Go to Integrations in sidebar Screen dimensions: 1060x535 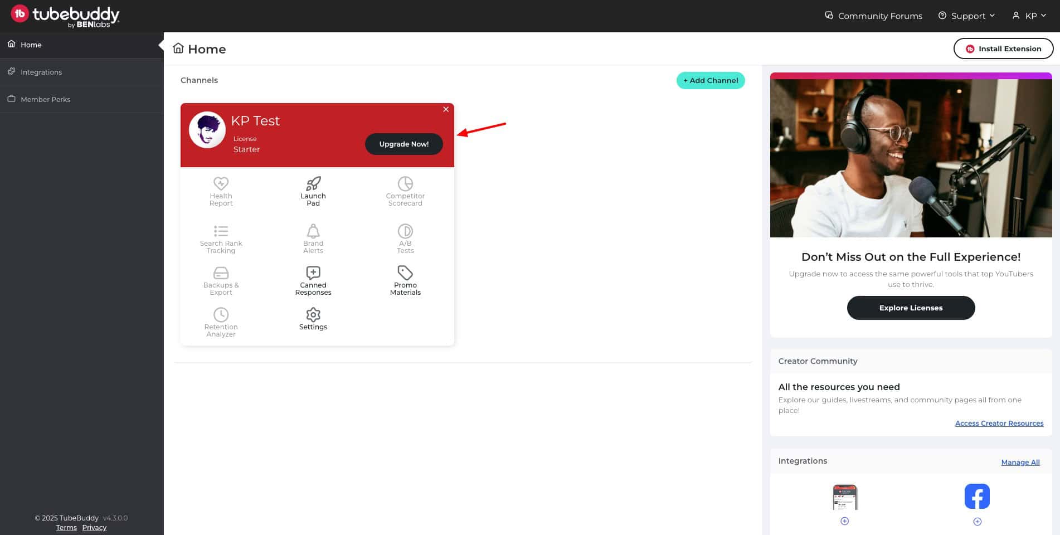pyautogui.click(x=41, y=72)
